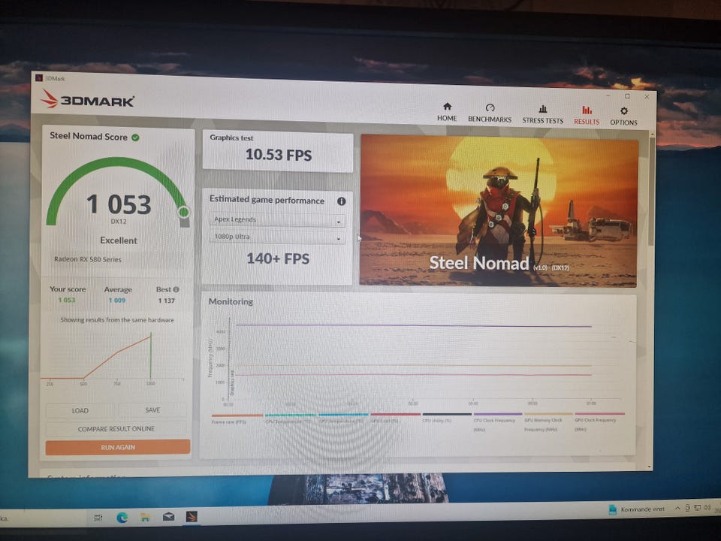Click the orange RUN AGAIN button
Screen dimensions: 721x541
point(118,446)
